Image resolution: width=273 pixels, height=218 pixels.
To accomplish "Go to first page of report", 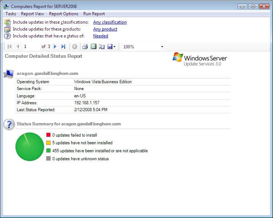I will point(9,47).
